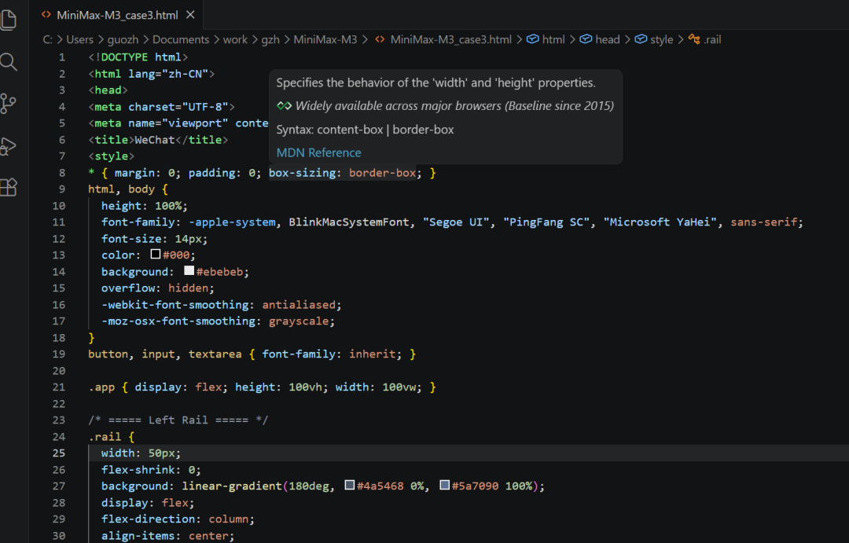Click 'antialiased' value on line 16
The width and height of the screenshot is (849, 543).
[299, 305]
